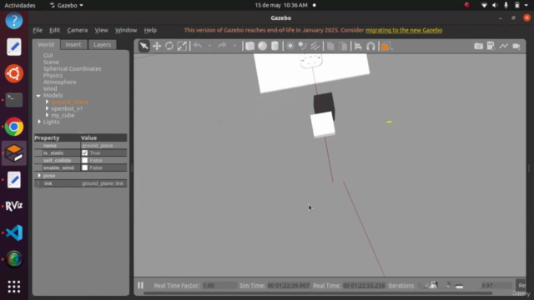Select GUI in the world tree

[48, 56]
